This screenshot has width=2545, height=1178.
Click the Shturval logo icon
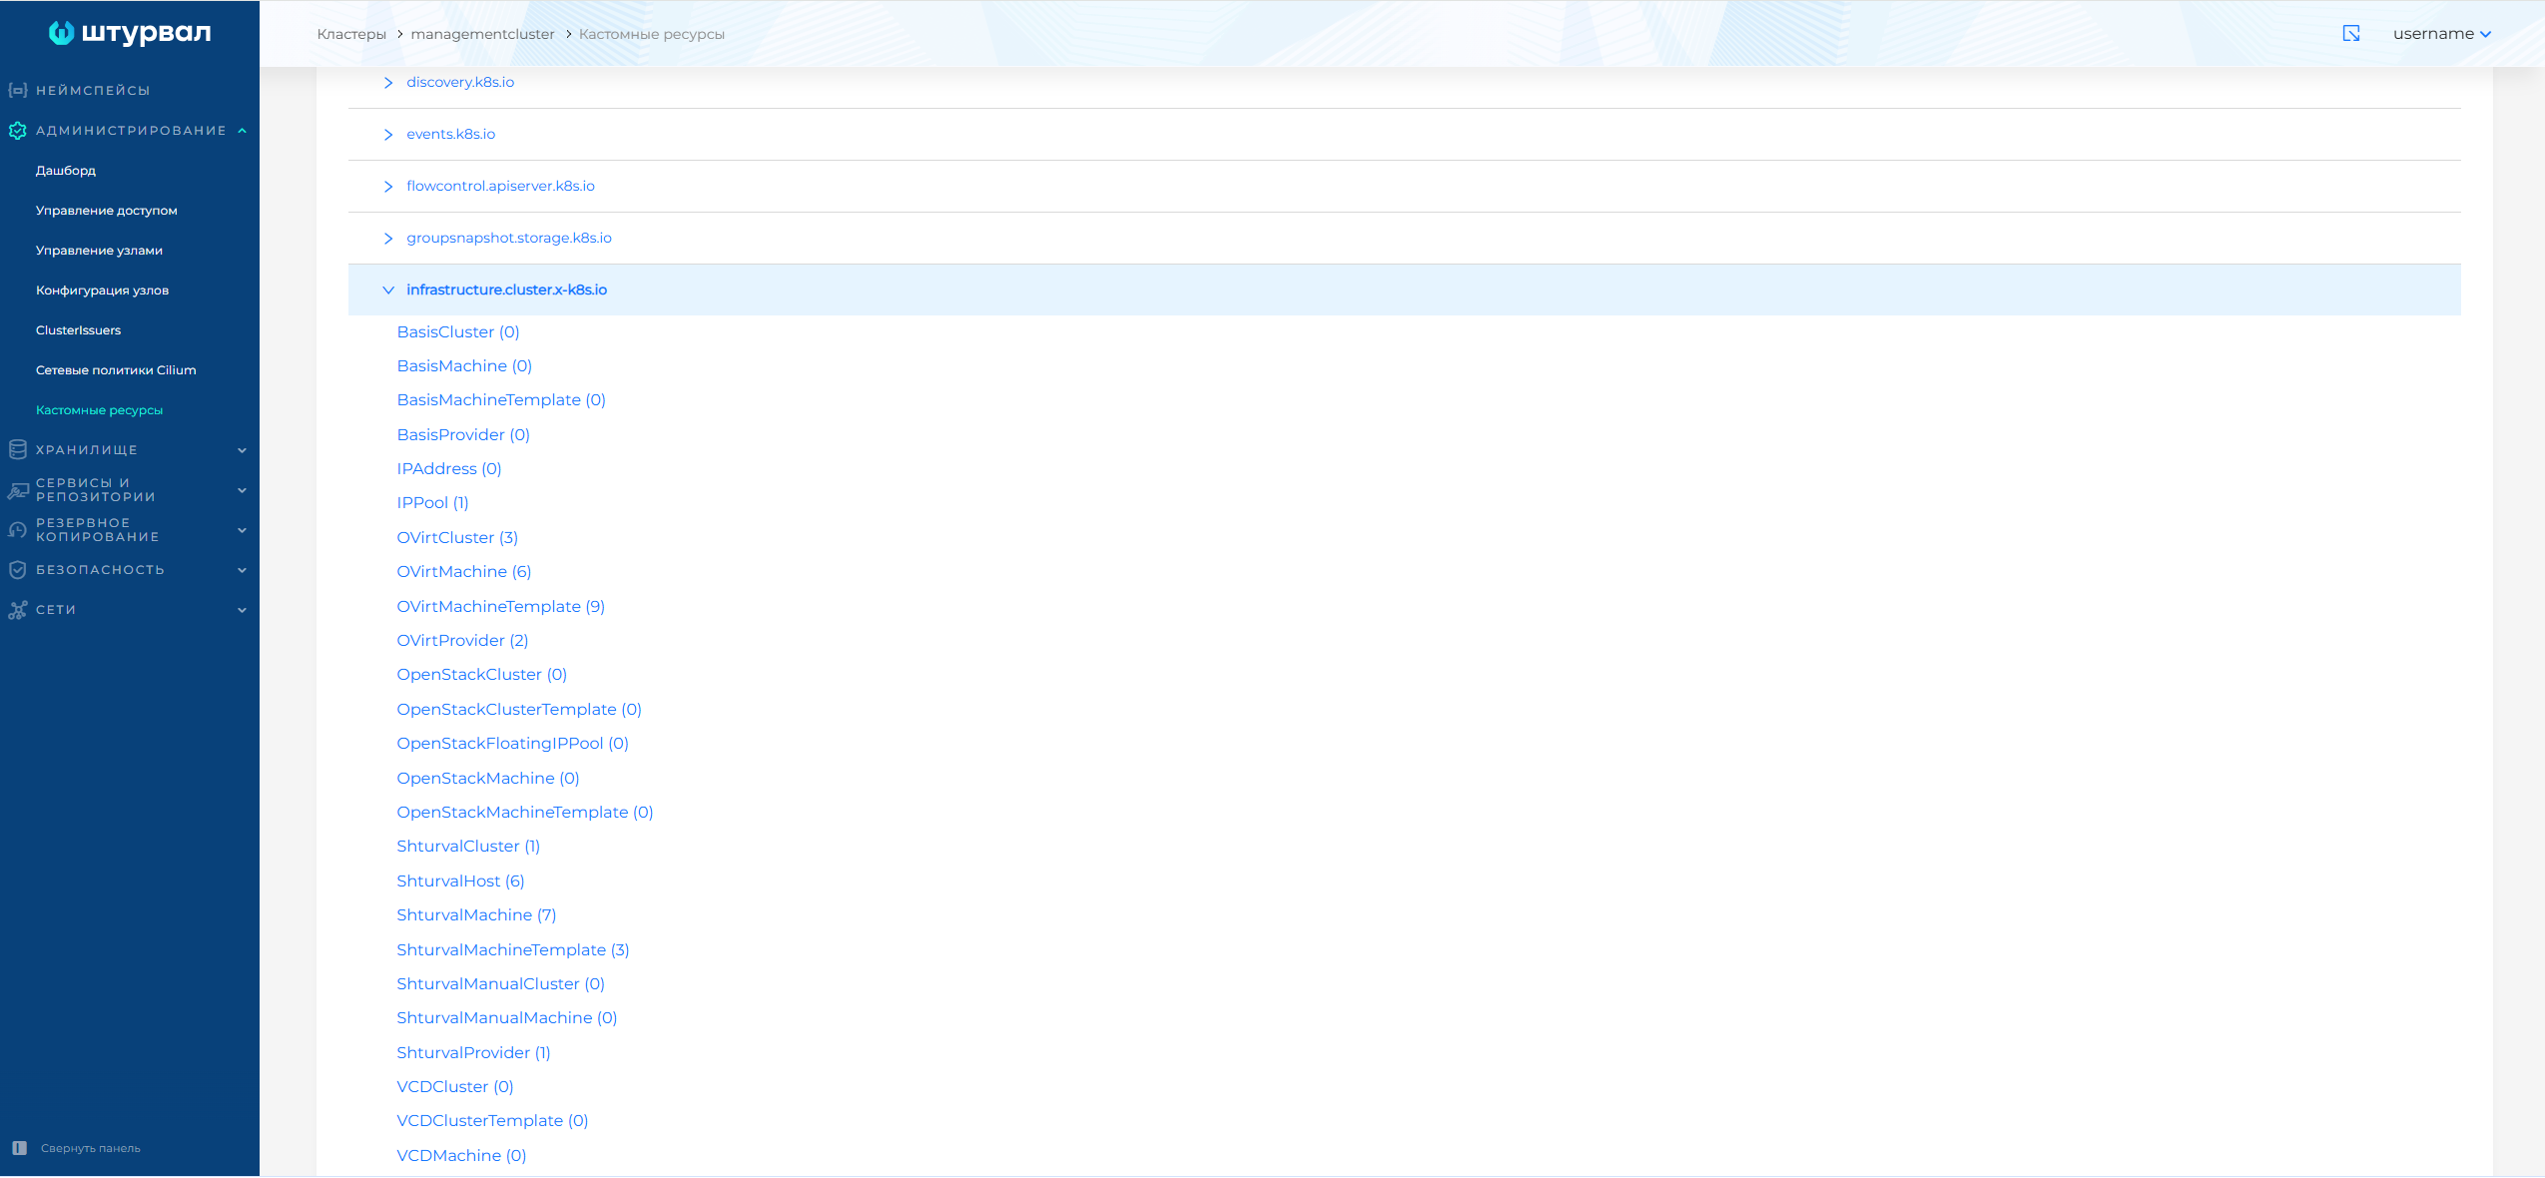61,33
